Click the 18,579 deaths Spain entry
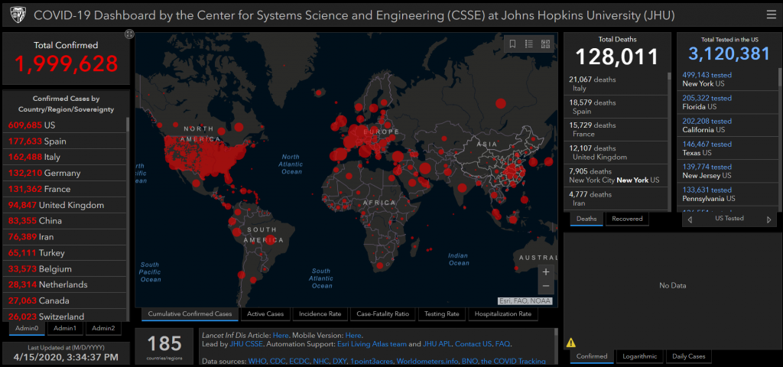783x367 pixels. click(617, 107)
